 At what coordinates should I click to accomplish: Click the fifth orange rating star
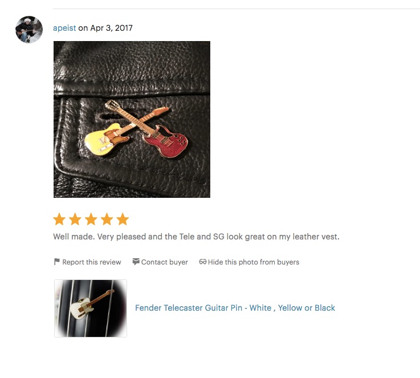[x=123, y=219]
